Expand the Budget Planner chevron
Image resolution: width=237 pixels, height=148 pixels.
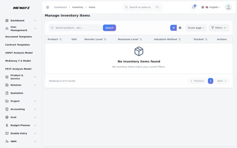coord(35,125)
